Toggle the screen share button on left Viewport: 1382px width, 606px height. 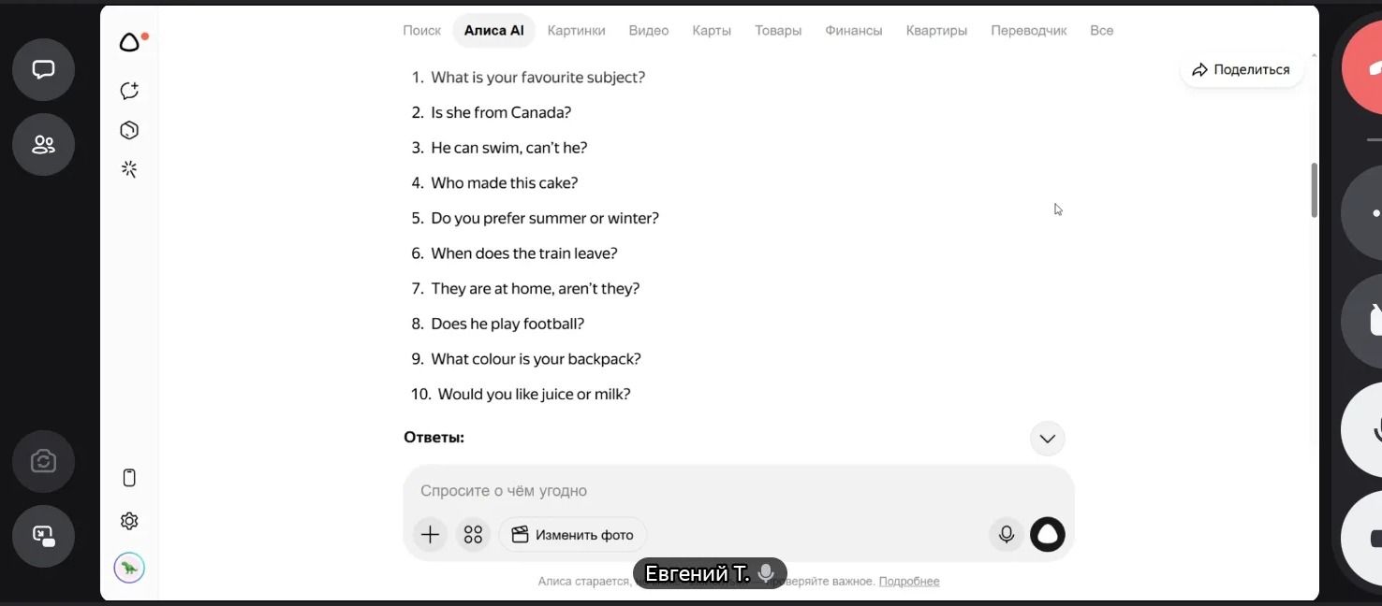[x=43, y=537]
